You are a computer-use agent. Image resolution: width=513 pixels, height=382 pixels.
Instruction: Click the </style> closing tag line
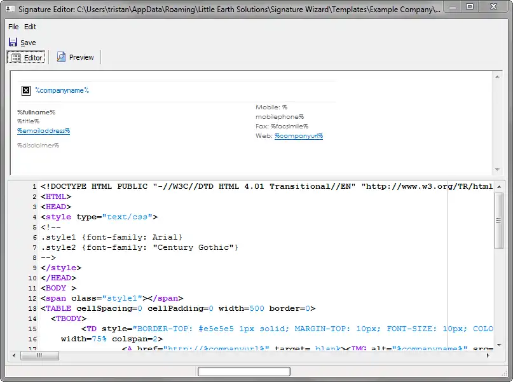point(61,268)
